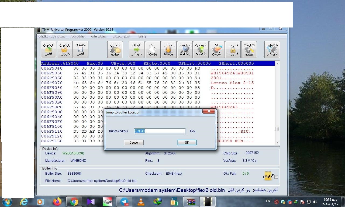This screenshot has height=207, width=345.
Task: Click the hex view scrollbar up arrow
Action: pyautogui.click(x=277, y=63)
